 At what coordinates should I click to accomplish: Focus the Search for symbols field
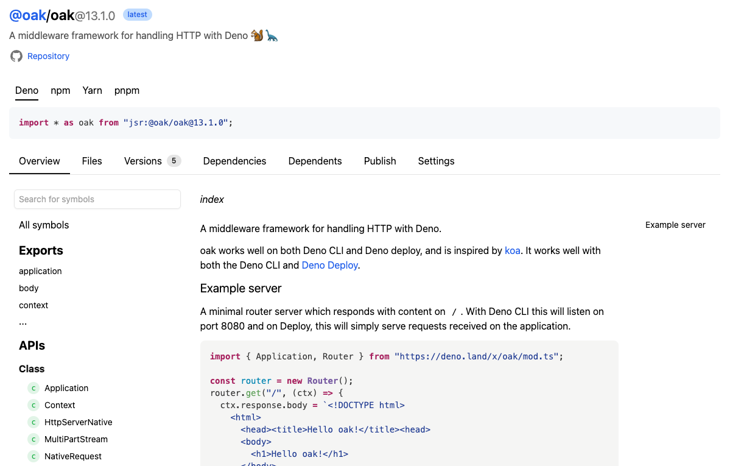tap(97, 199)
